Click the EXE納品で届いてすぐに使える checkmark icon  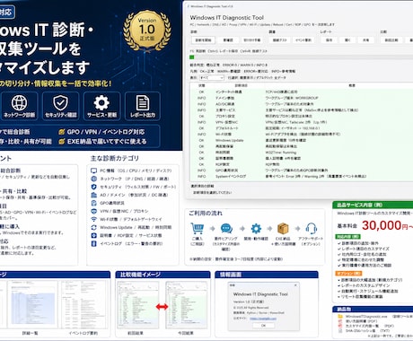62,142
